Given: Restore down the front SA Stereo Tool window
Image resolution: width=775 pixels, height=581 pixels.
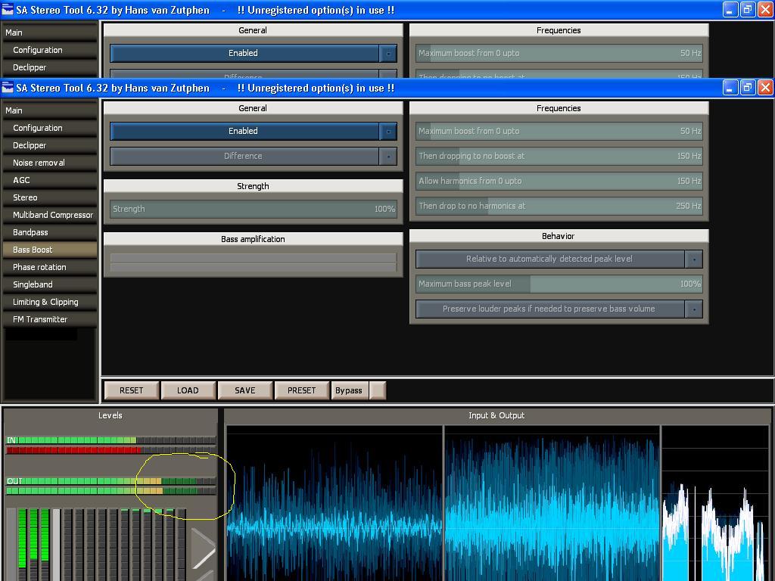Looking at the screenshot, I should point(748,88).
